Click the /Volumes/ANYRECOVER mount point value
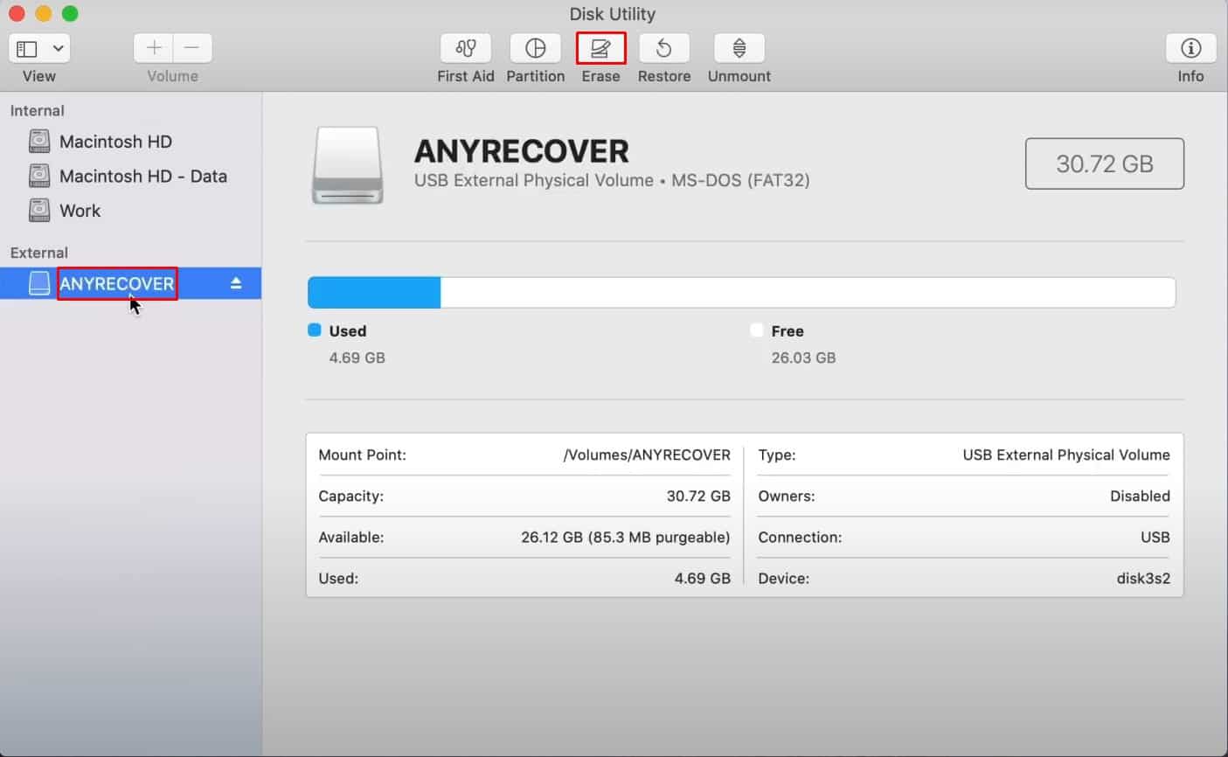The image size is (1228, 757). 647,455
